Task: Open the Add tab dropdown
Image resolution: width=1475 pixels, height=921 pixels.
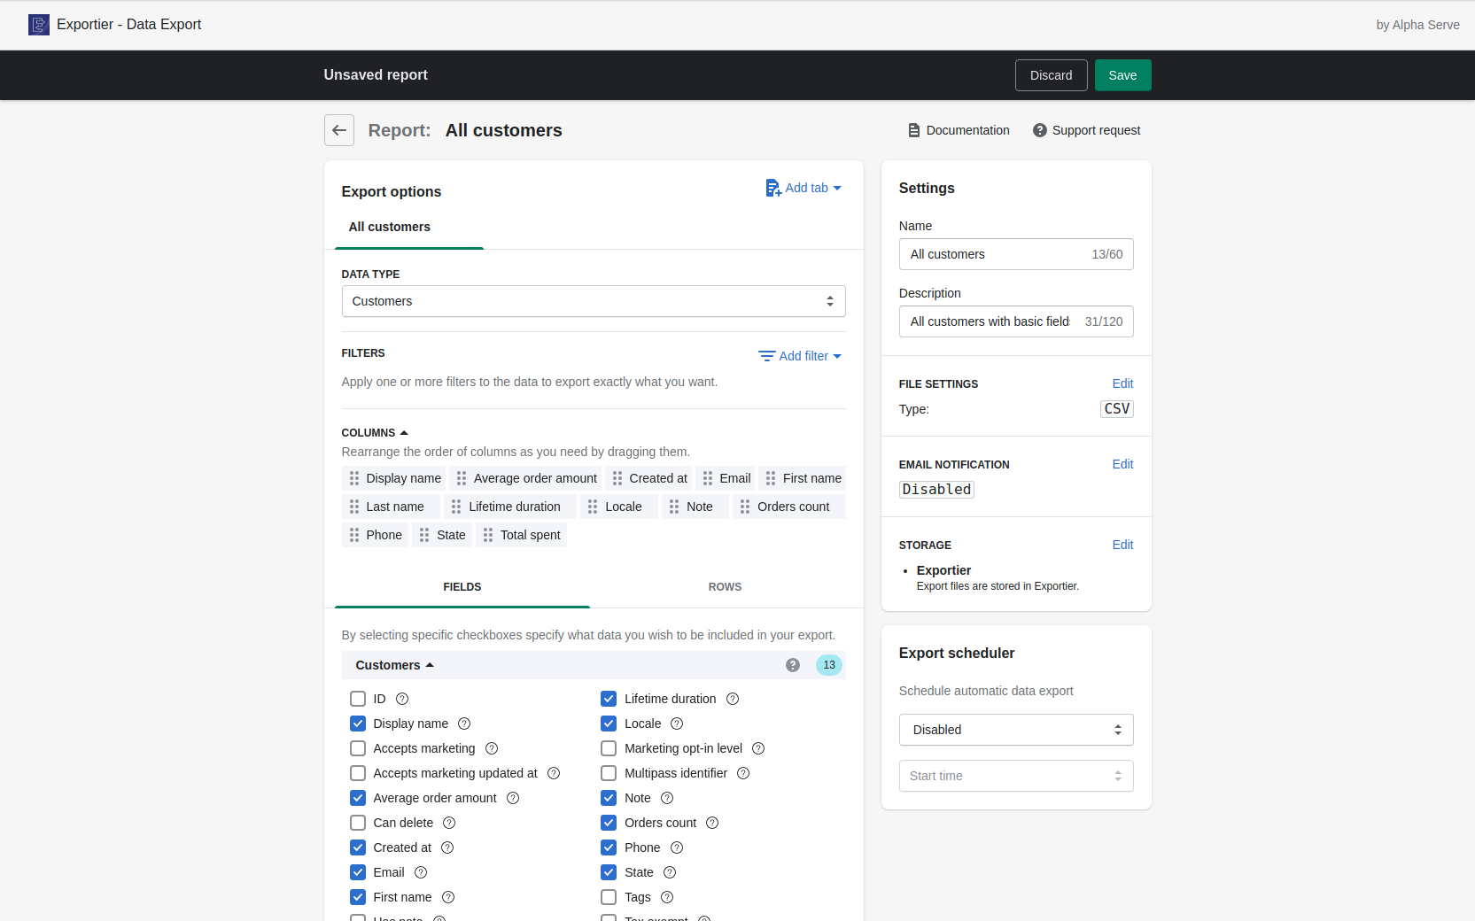Action: click(x=803, y=188)
